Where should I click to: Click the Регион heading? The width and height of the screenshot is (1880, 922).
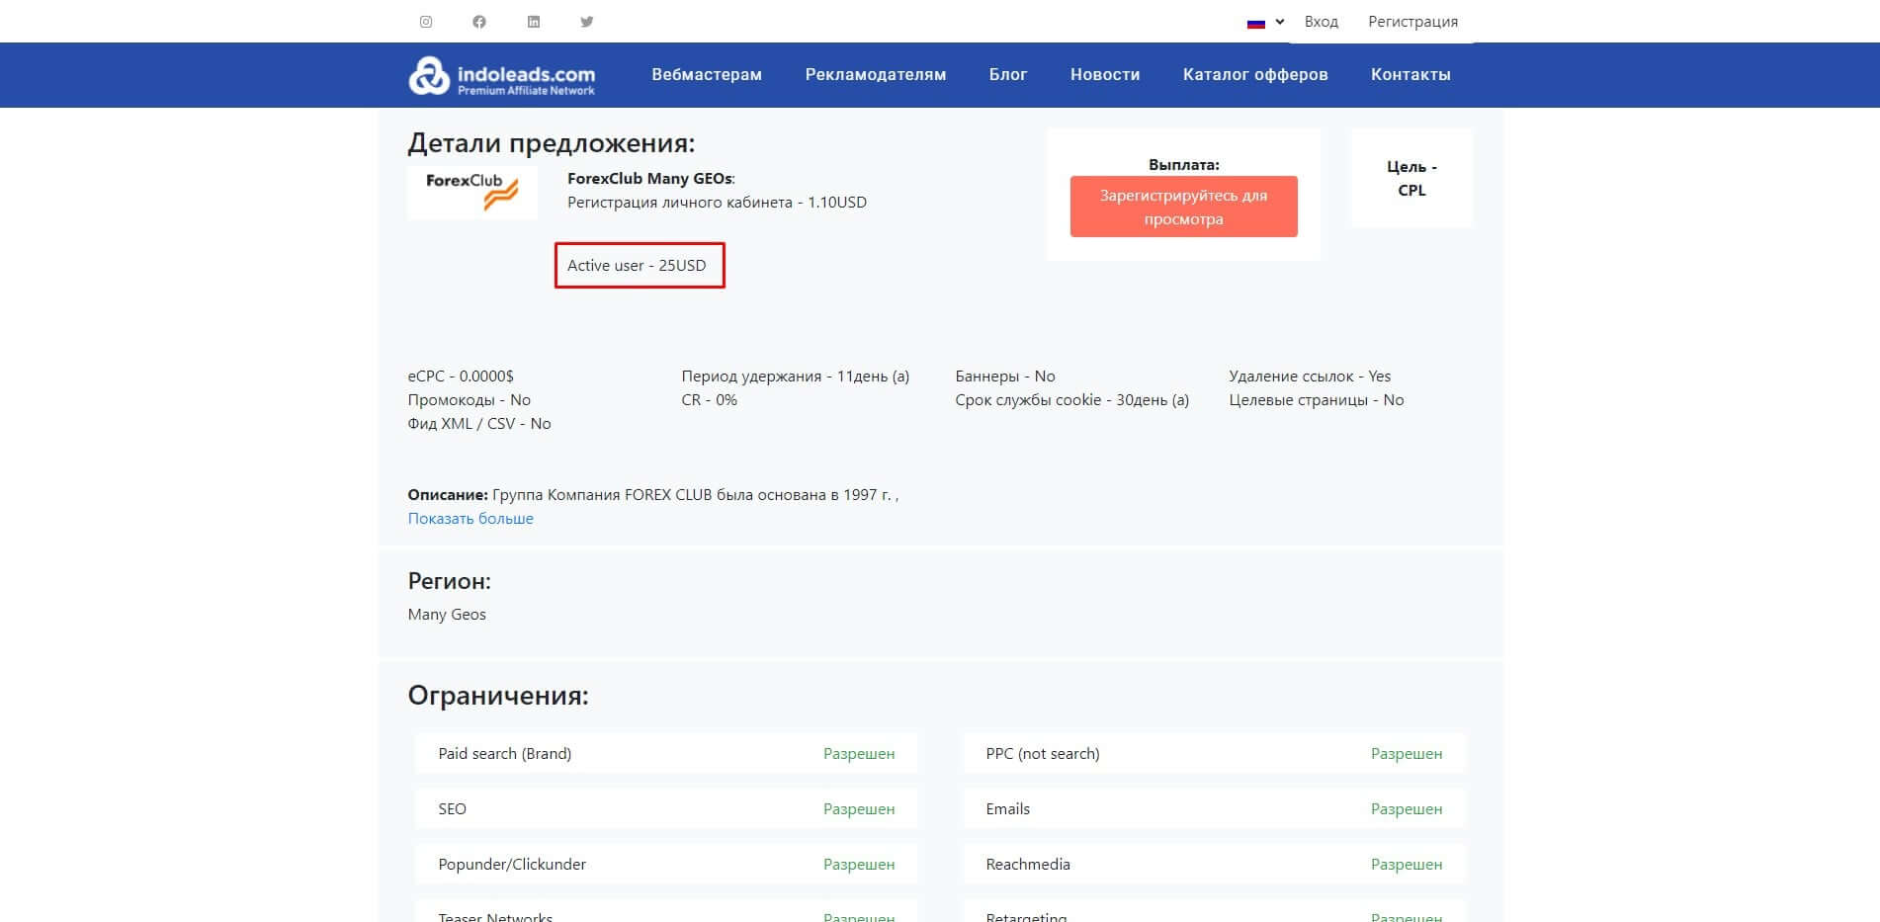coord(450,581)
